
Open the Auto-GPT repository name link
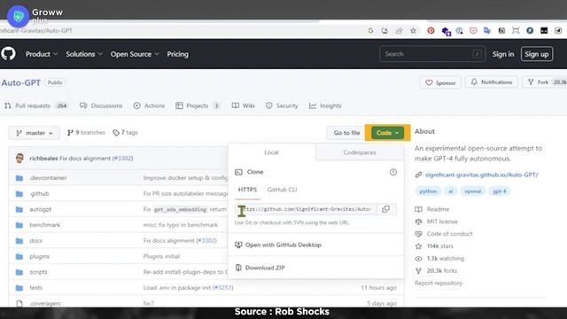(21, 82)
